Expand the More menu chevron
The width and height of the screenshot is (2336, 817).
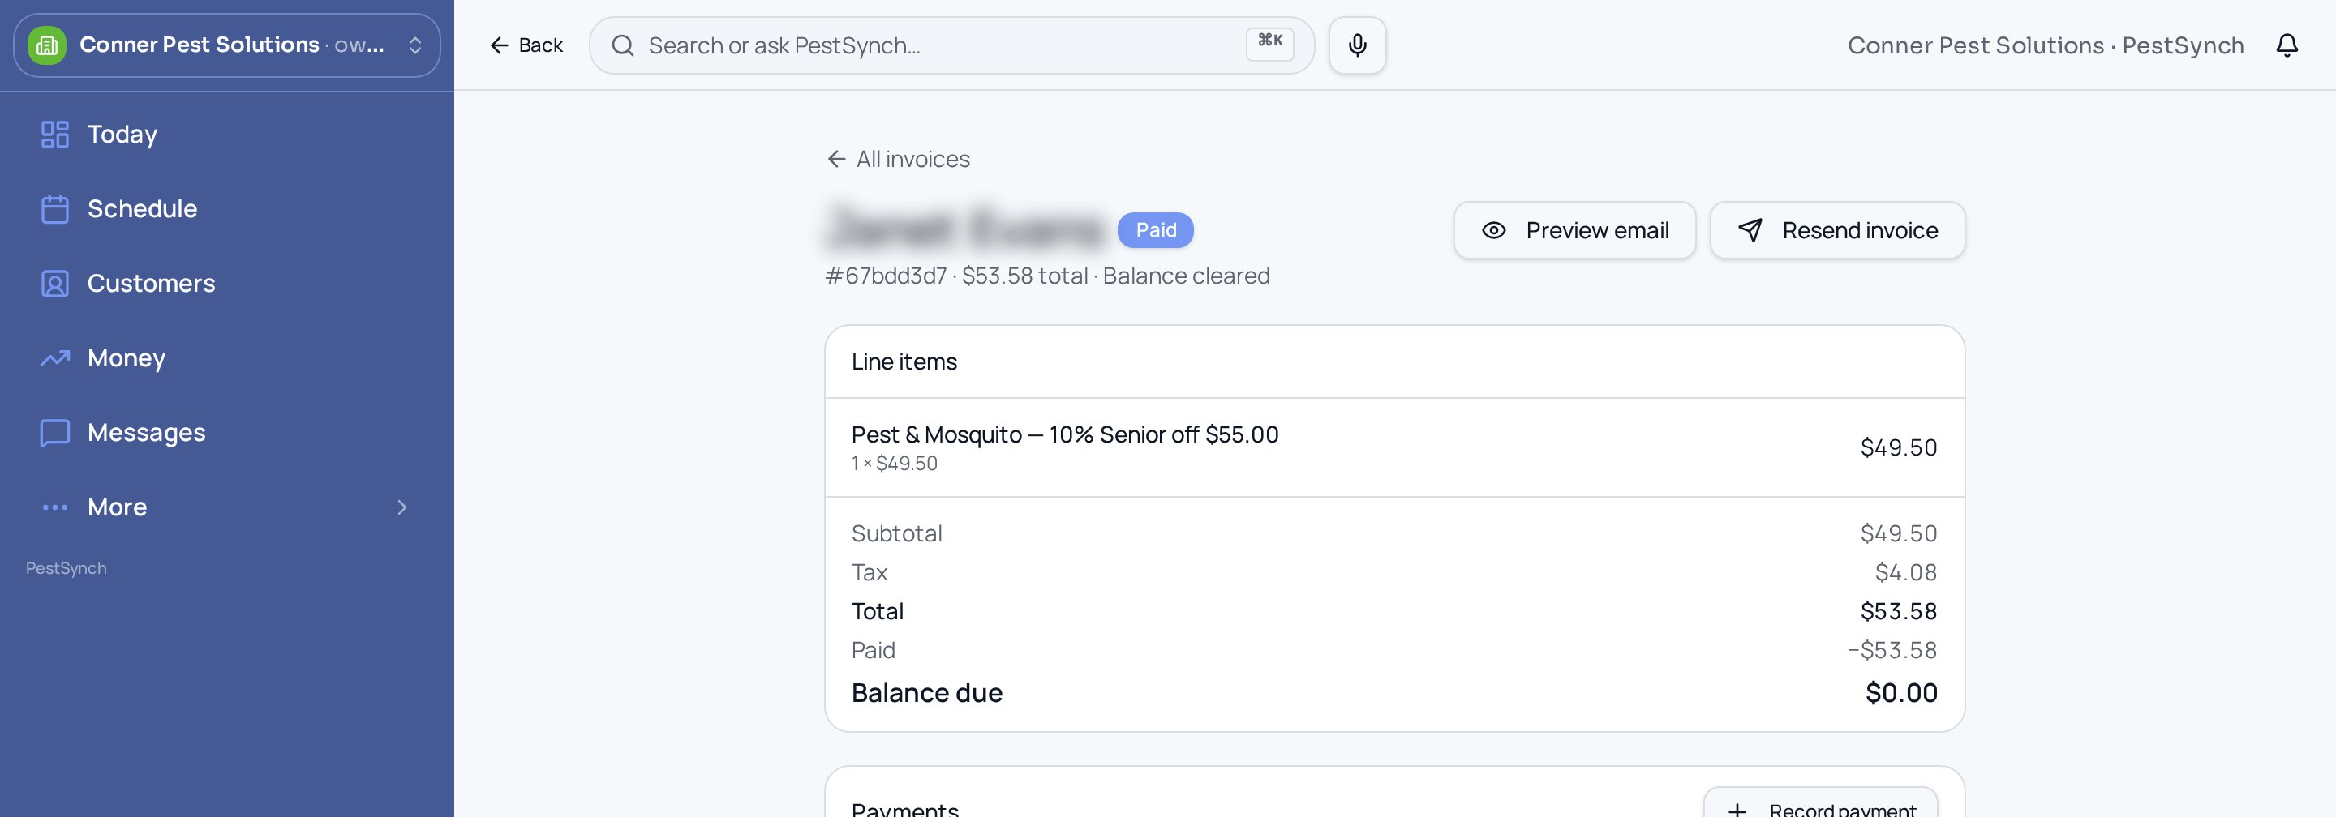coord(401,507)
